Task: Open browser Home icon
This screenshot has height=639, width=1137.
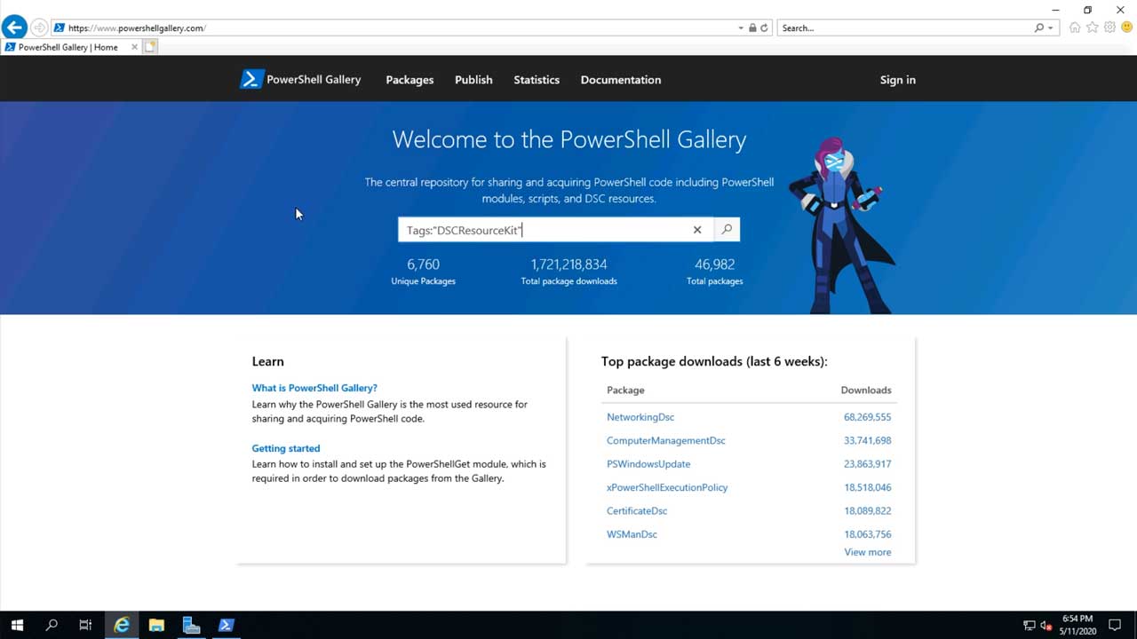Action: 1075,28
